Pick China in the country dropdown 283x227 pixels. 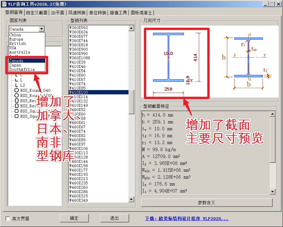click(x=15, y=35)
